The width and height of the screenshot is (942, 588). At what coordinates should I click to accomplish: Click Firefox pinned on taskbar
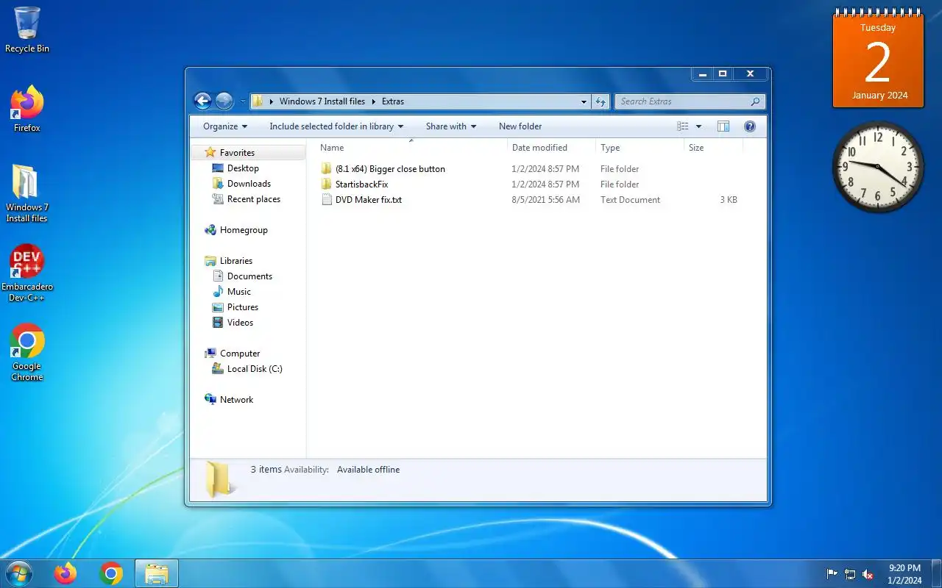[65, 573]
